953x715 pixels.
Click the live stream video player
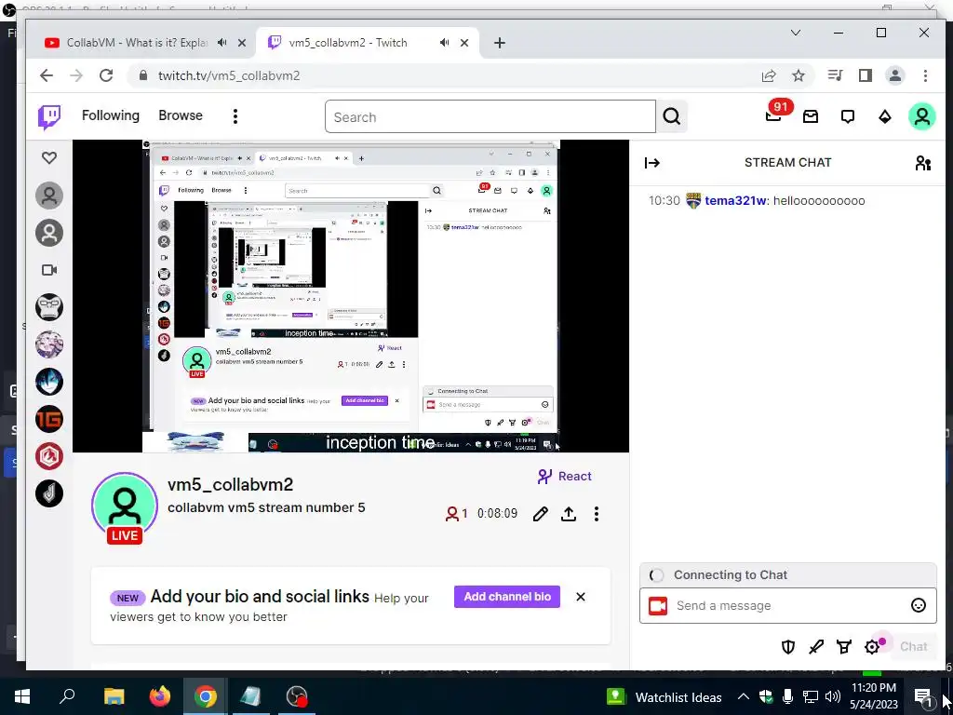tap(351, 296)
